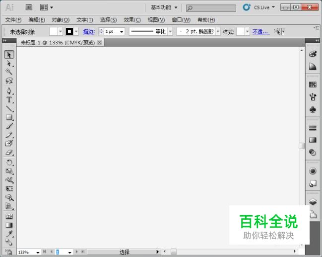Click the search field in application bar
Image resolution: width=322 pixels, height=257 pixels.
tap(211, 8)
